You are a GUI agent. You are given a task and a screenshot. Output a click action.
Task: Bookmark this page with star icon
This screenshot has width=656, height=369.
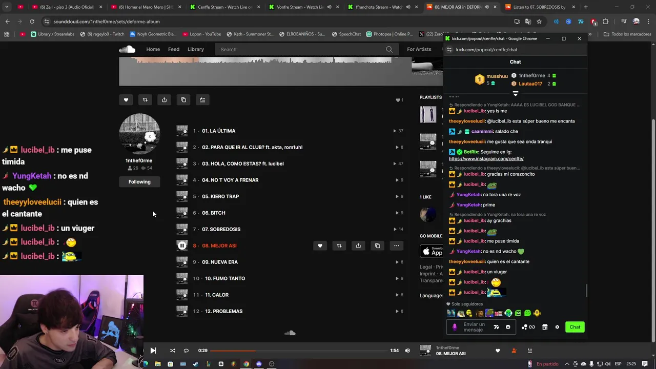(539, 22)
